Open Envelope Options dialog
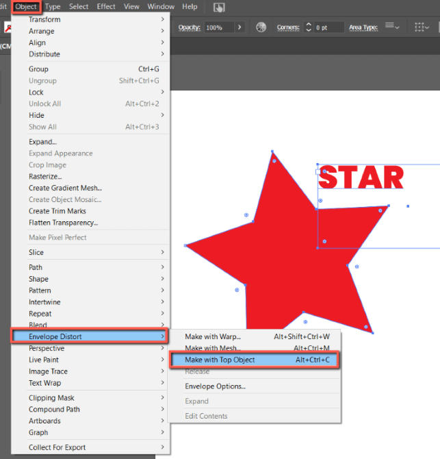The height and width of the screenshot is (459, 440). coord(215,386)
